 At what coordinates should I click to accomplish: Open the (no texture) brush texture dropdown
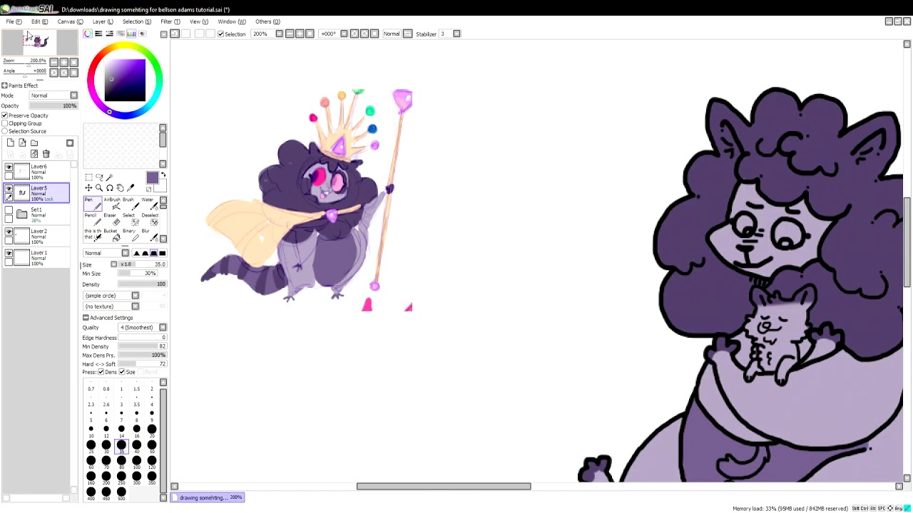point(111,306)
